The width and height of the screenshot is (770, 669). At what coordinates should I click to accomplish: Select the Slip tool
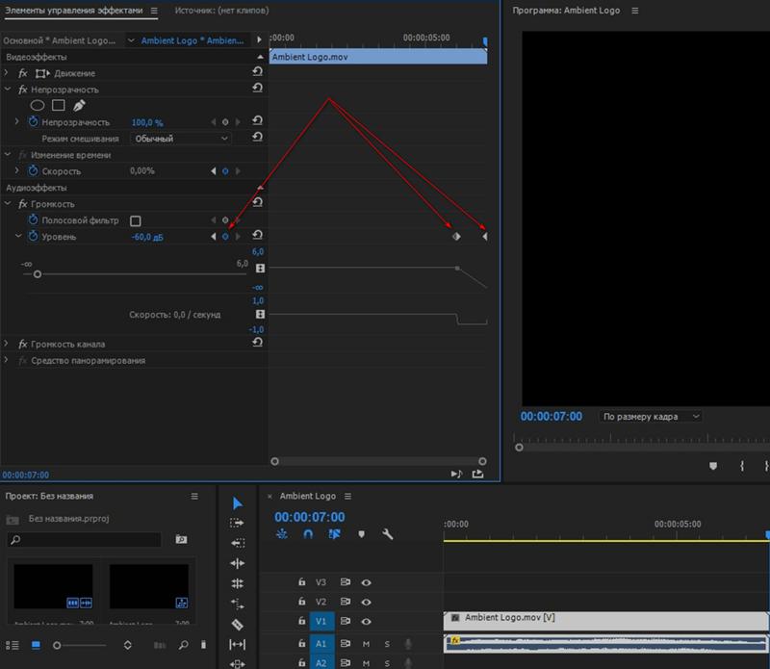237,644
